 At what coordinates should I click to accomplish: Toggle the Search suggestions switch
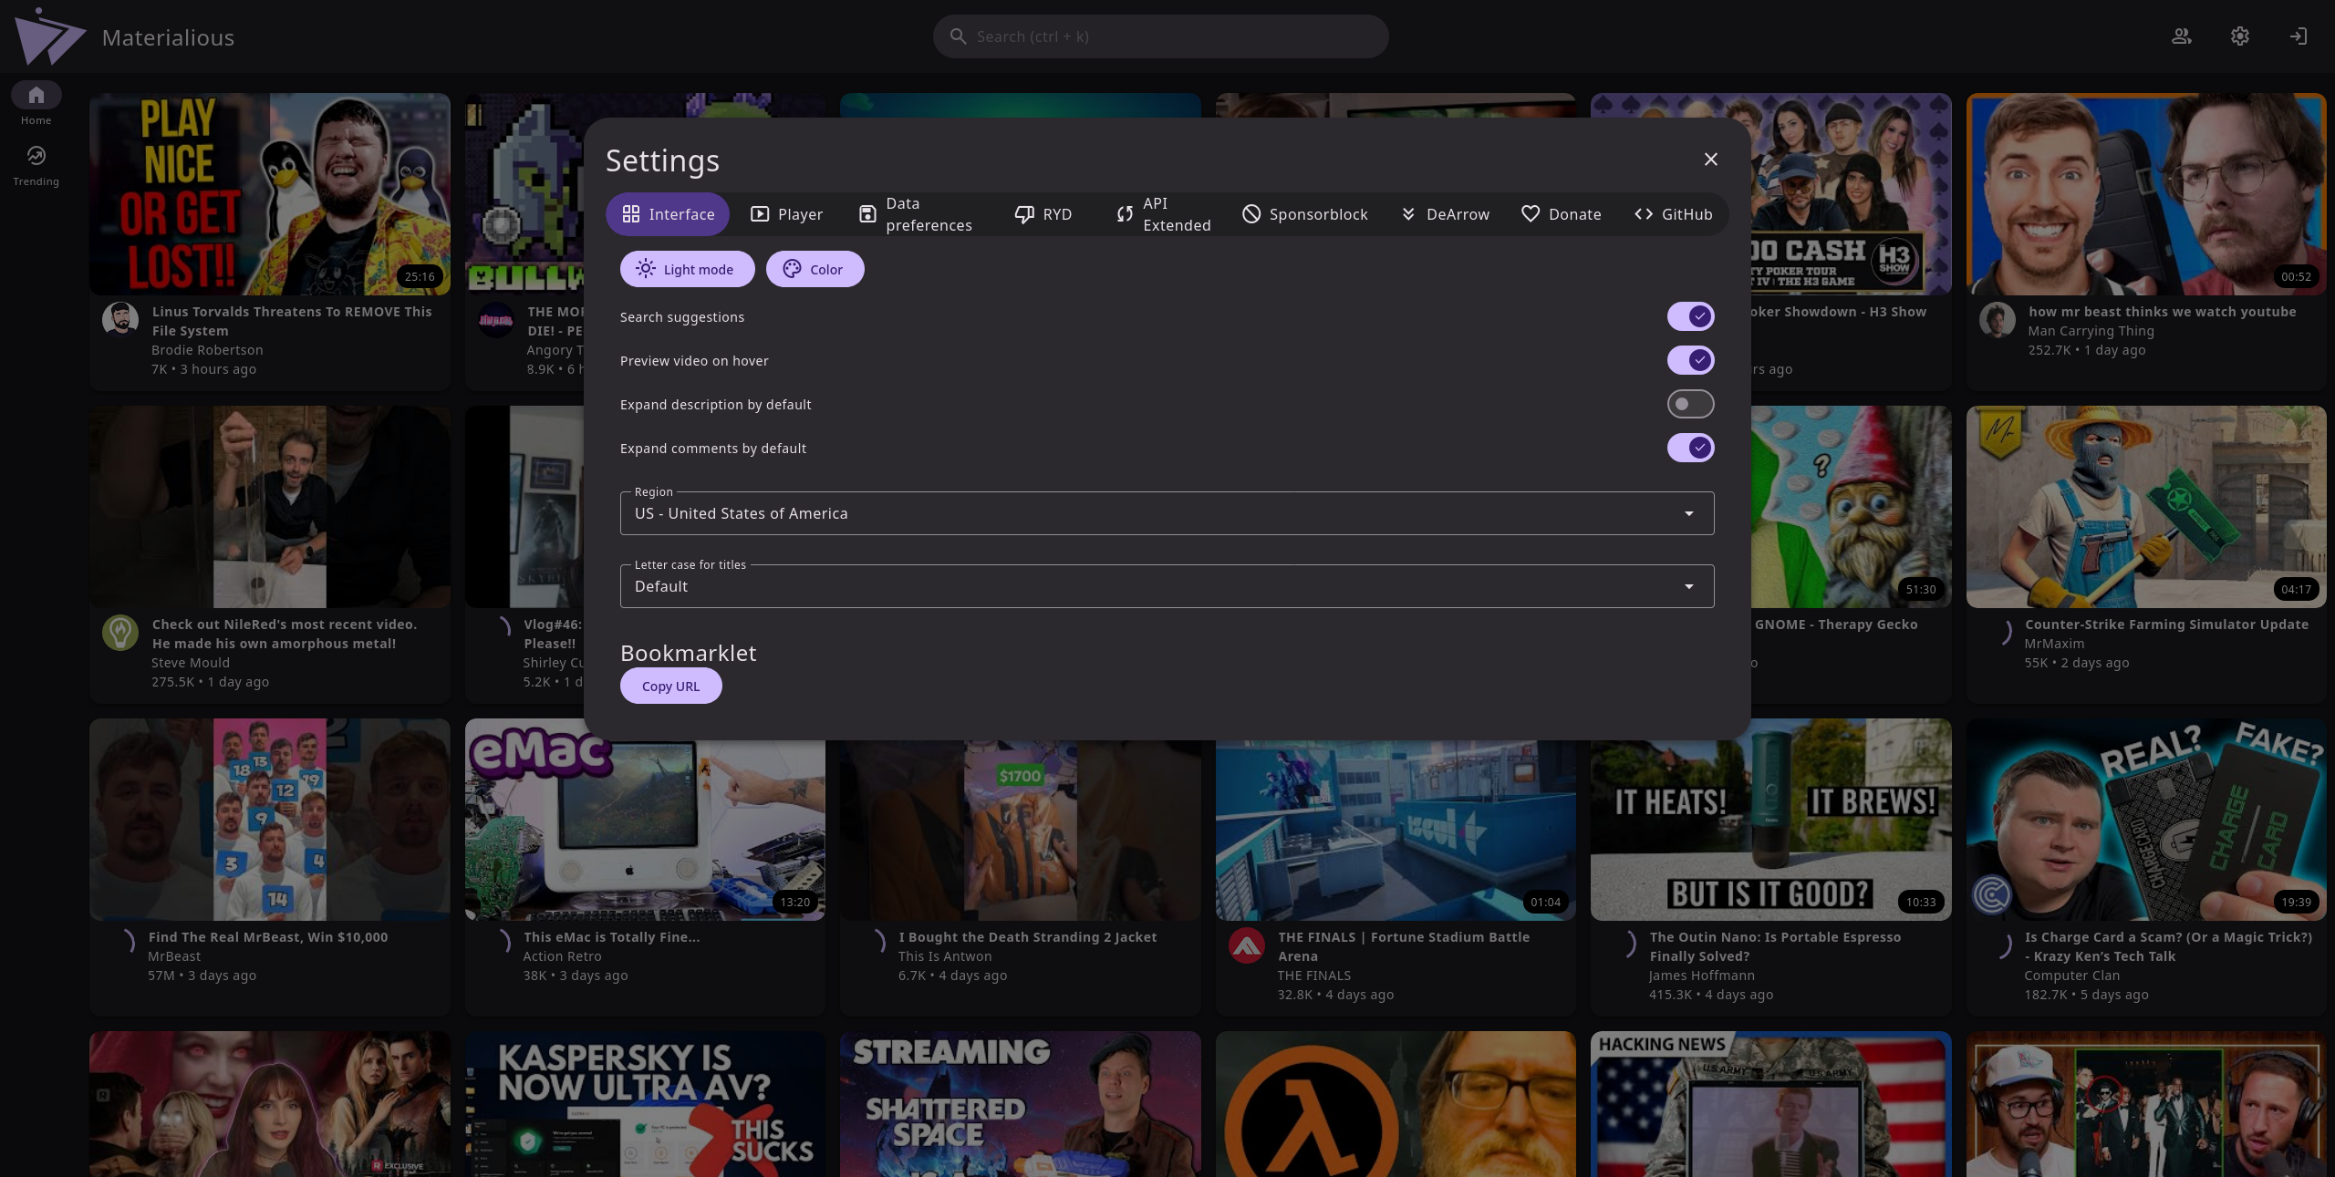1689,316
